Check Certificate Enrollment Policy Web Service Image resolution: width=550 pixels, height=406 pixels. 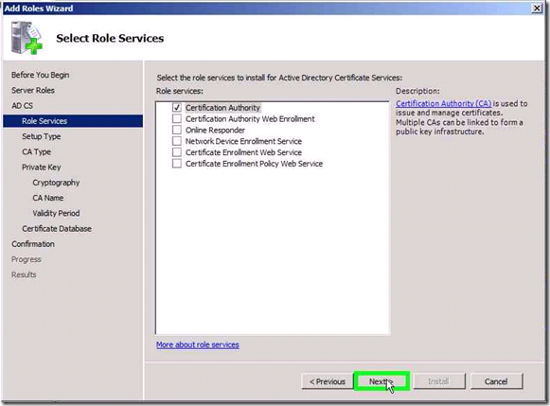click(177, 164)
